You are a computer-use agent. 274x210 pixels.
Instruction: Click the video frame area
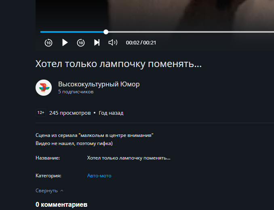tap(155, 14)
